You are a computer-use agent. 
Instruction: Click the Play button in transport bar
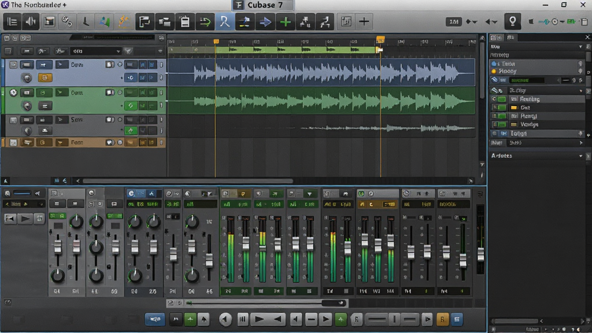click(259, 319)
